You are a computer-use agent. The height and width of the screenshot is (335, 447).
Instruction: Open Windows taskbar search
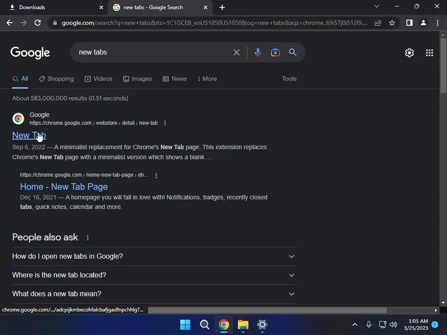pyautogui.click(x=204, y=325)
